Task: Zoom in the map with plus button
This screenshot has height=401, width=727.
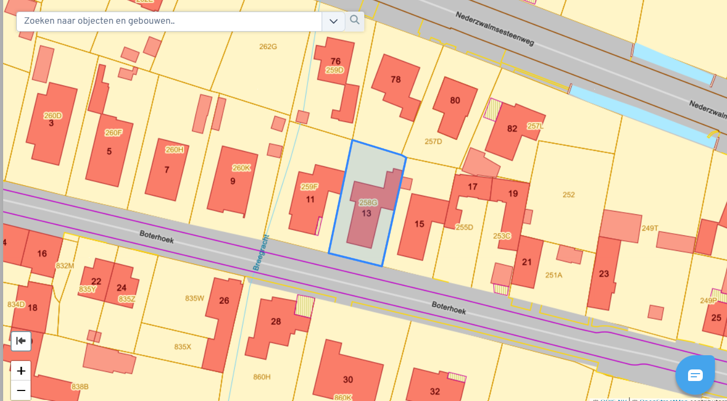Action: (x=21, y=371)
